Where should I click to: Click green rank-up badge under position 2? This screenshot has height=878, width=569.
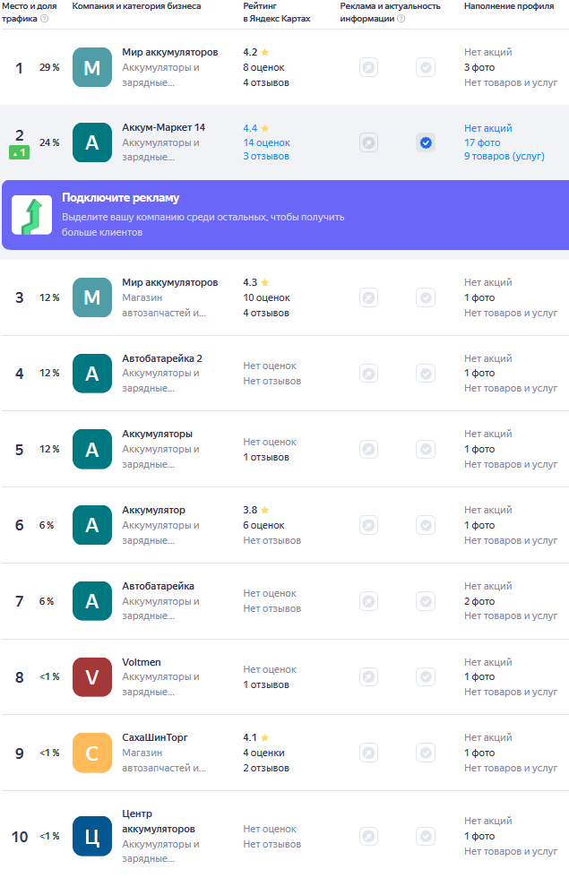(19, 152)
